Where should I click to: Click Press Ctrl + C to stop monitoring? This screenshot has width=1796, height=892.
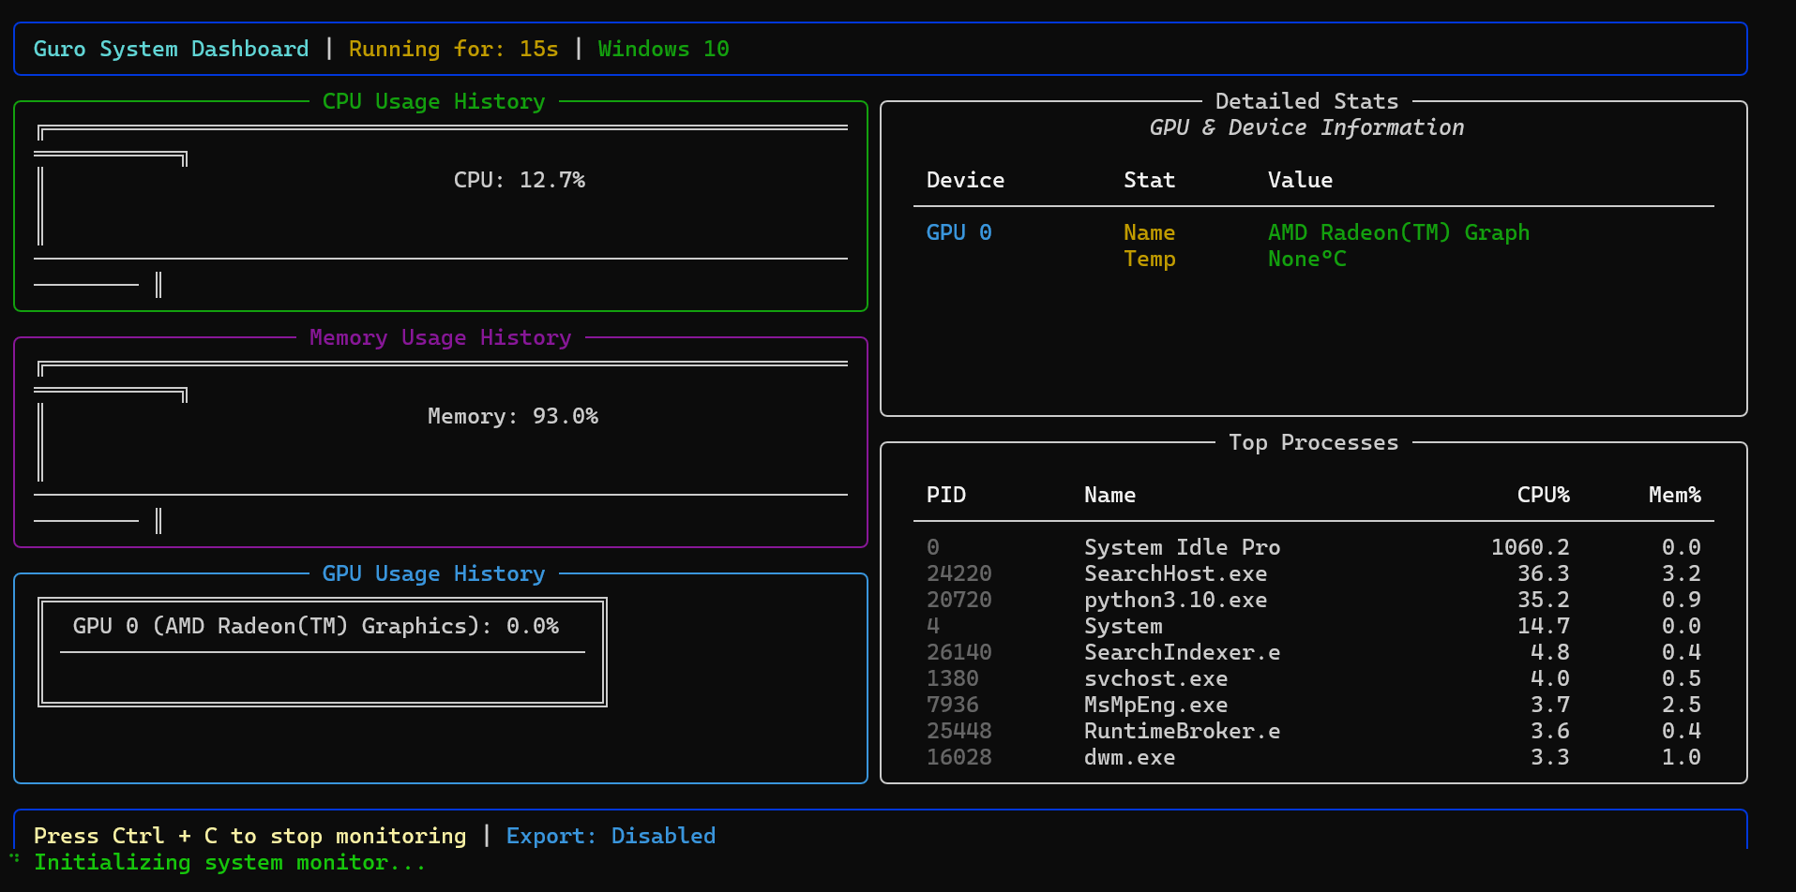pos(250,835)
